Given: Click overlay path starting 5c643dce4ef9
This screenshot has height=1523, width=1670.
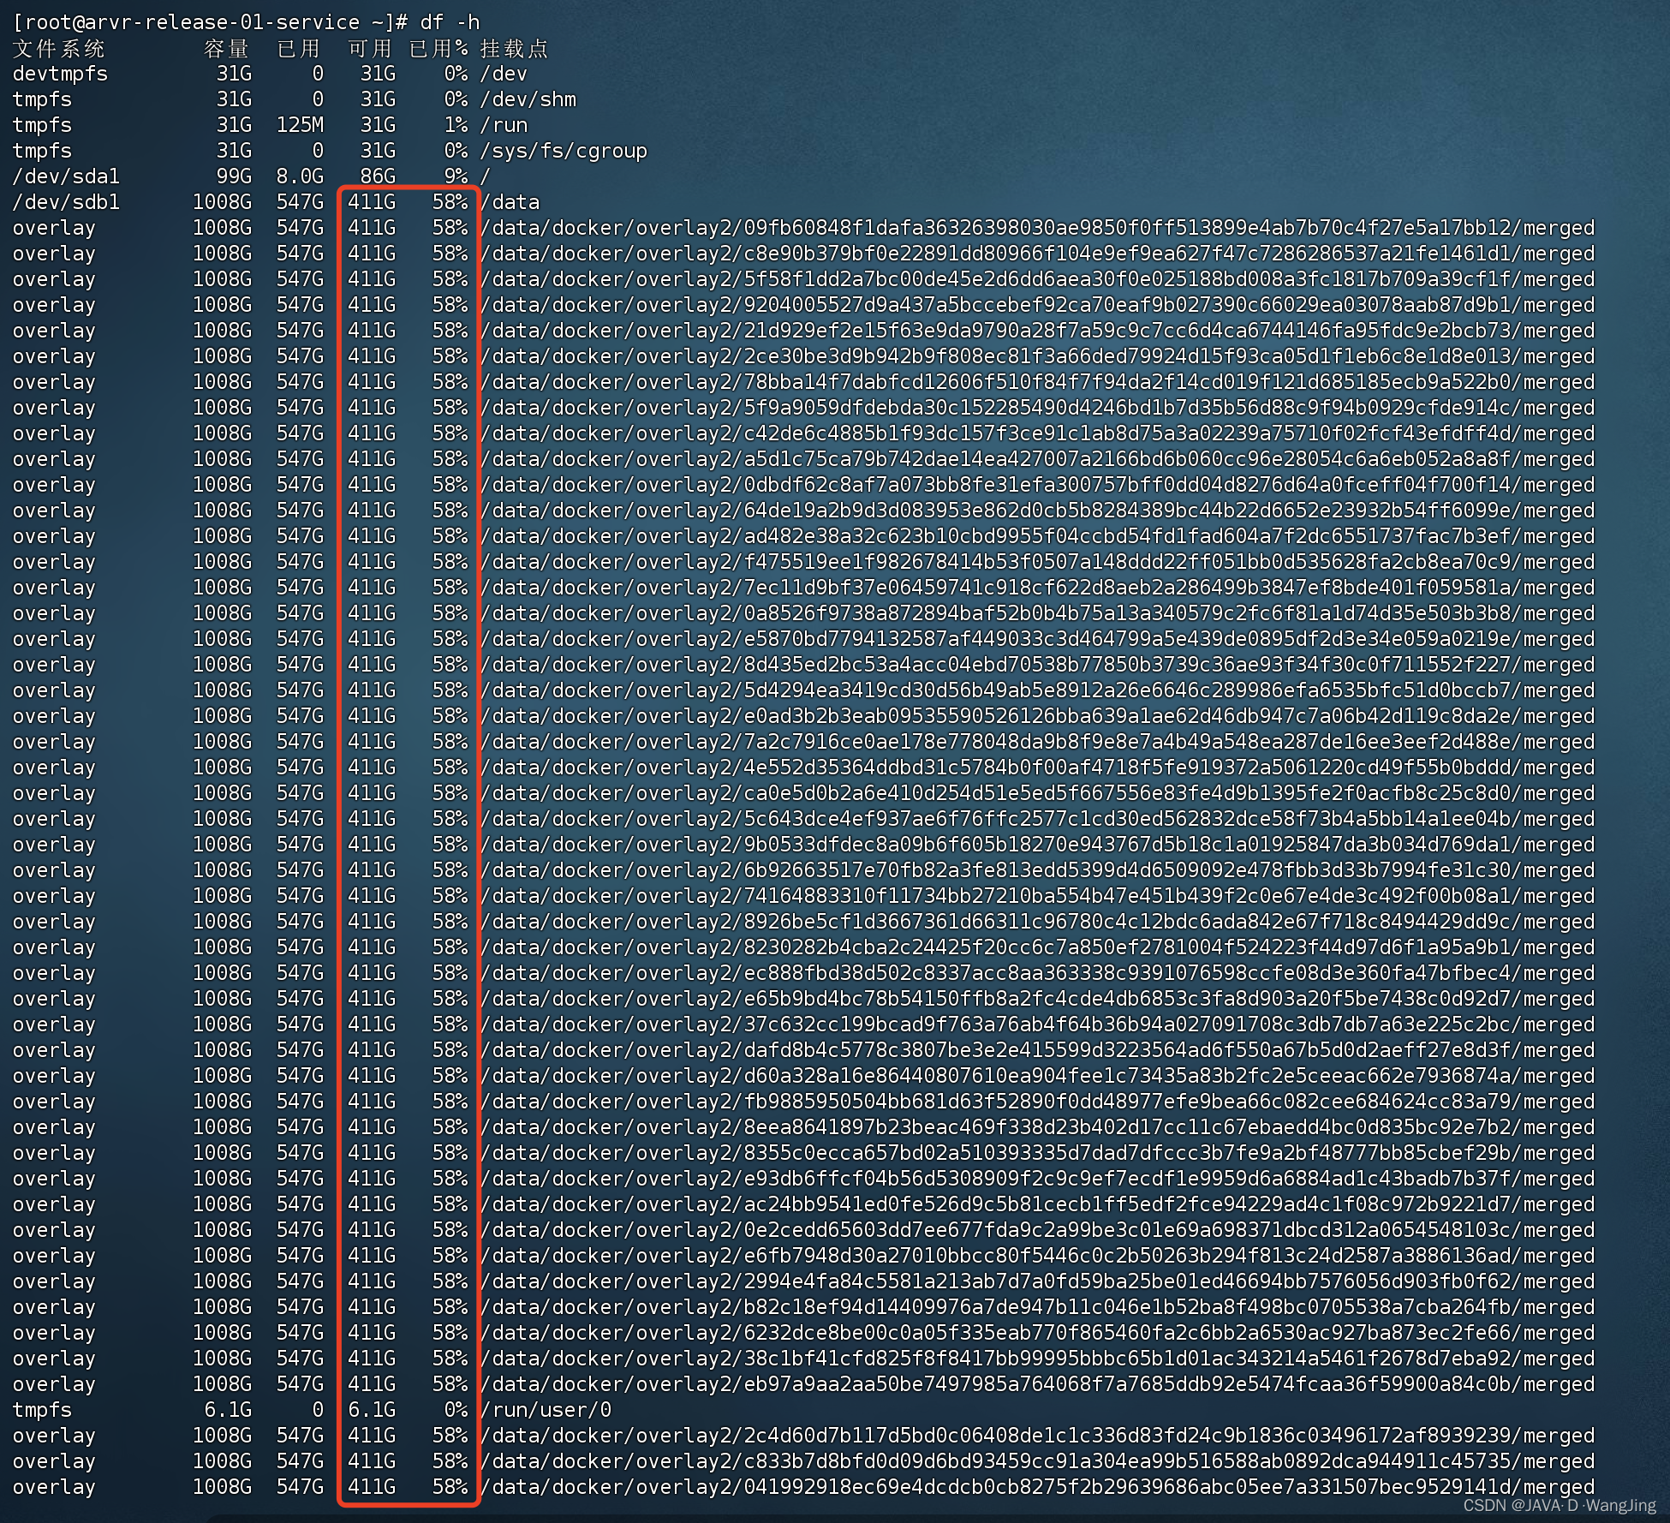Looking at the screenshot, I should pos(1038,819).
